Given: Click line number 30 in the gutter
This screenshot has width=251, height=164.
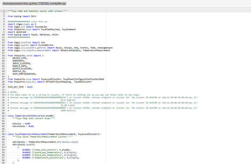Looking at the screenshot, I should pyautogui.click(x=3, y=87).
